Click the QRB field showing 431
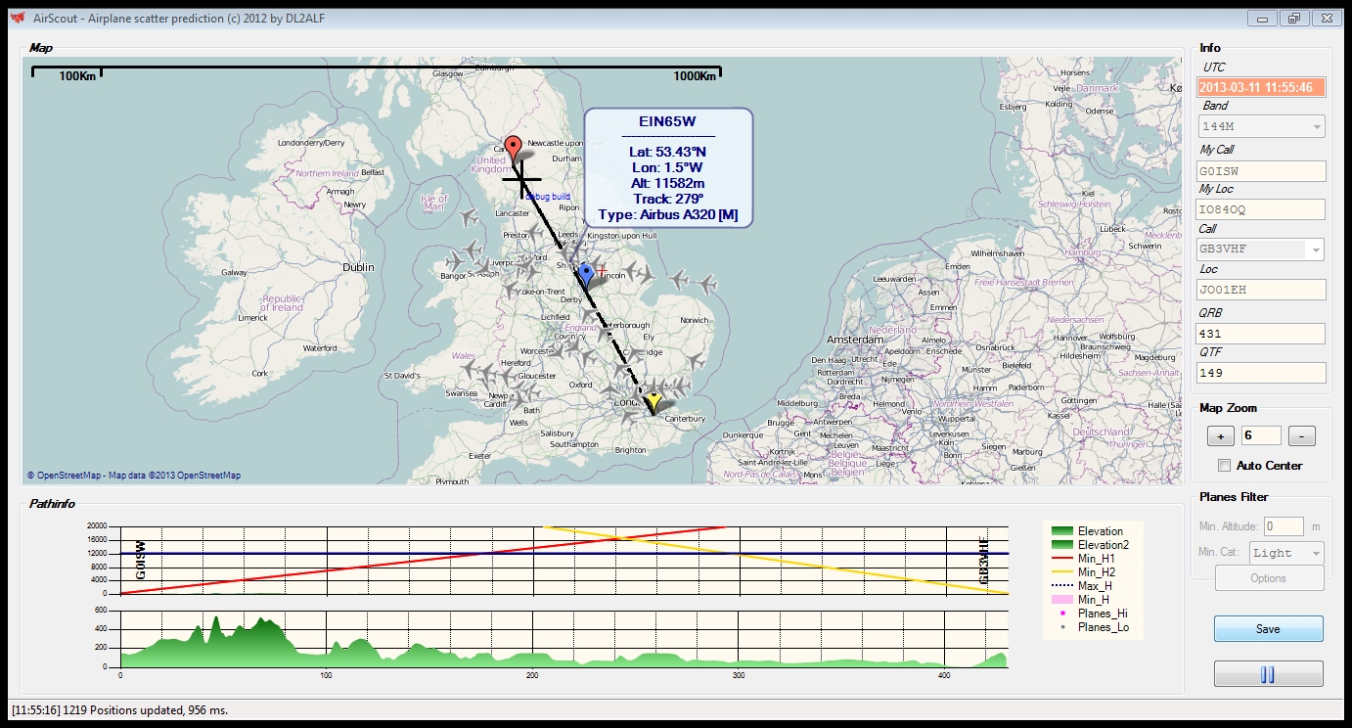The image size is (1352, 728). [x=1262, y=334]
